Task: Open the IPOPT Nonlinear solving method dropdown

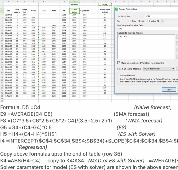Action: point(159,69)
